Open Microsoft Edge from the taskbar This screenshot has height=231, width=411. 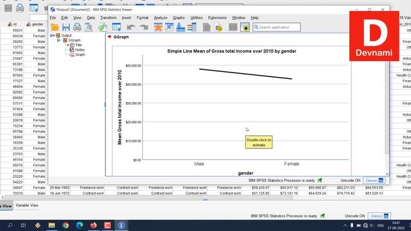point(80,225)
